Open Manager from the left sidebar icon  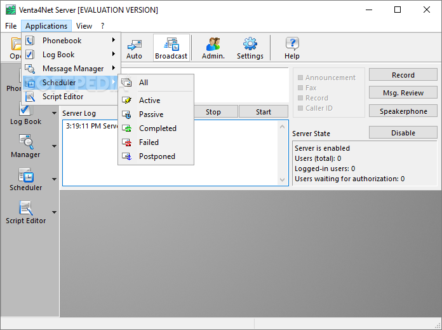pyautogui.click(x=26, y=142)
